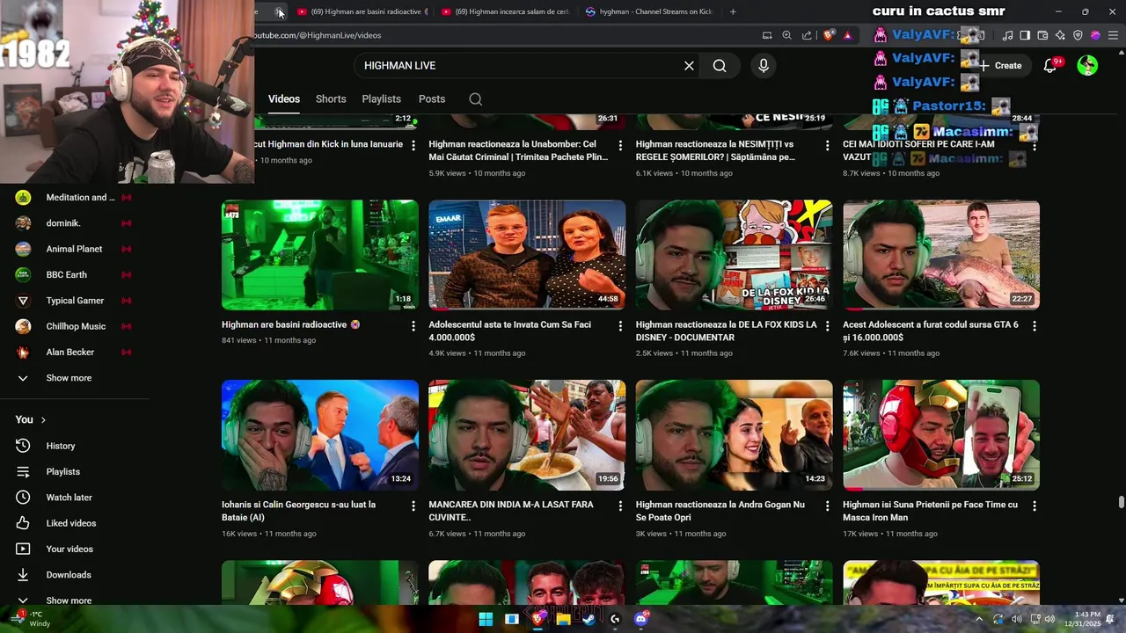The height and width of the screenshot is (633, 1126).
Task: Open options menu for Highman are basini radioactive
Action: click(x=413, y=326)
